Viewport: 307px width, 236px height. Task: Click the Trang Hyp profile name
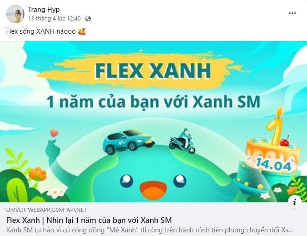click(x=44, y=10)
